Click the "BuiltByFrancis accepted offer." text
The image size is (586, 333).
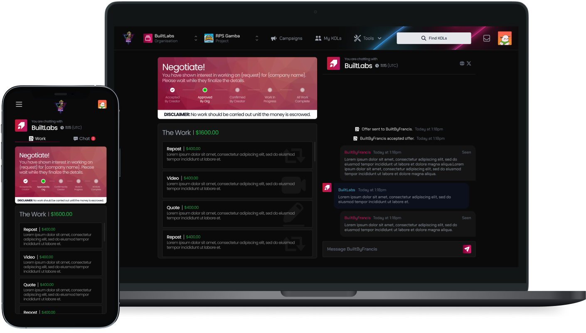tap(387, 138)
